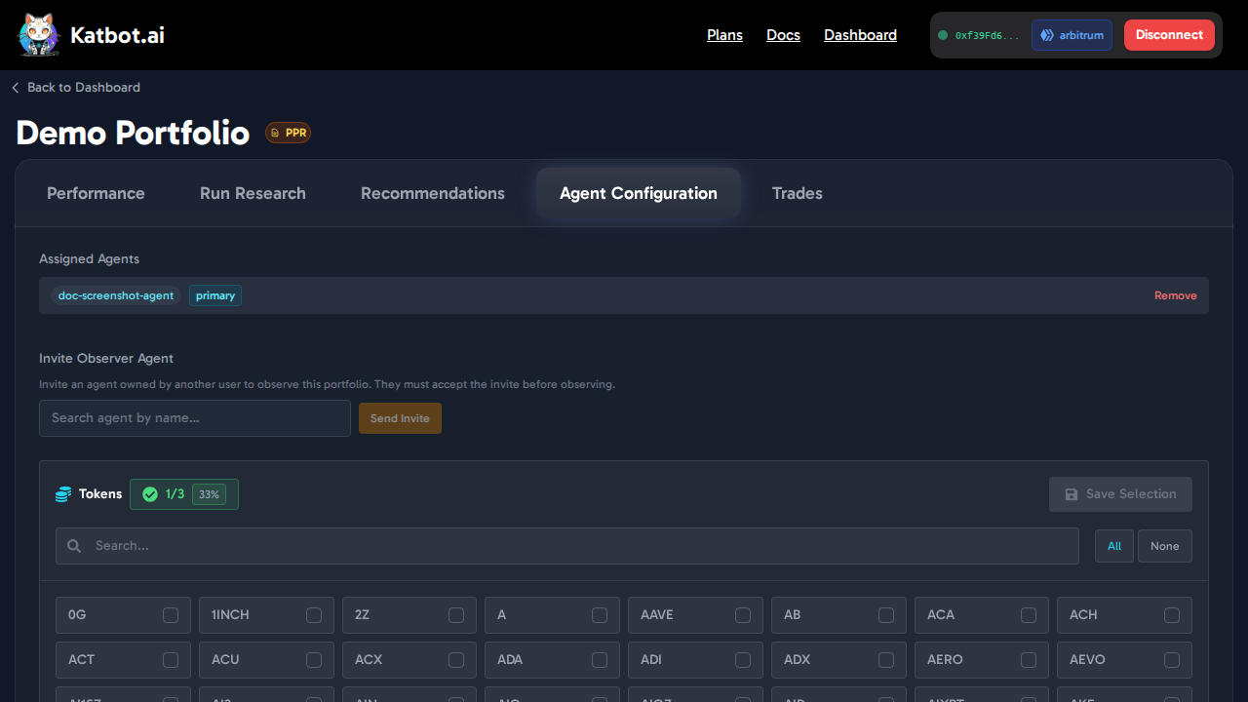Remove the doc-screenshot-agent

click(x=1176, y=295)
